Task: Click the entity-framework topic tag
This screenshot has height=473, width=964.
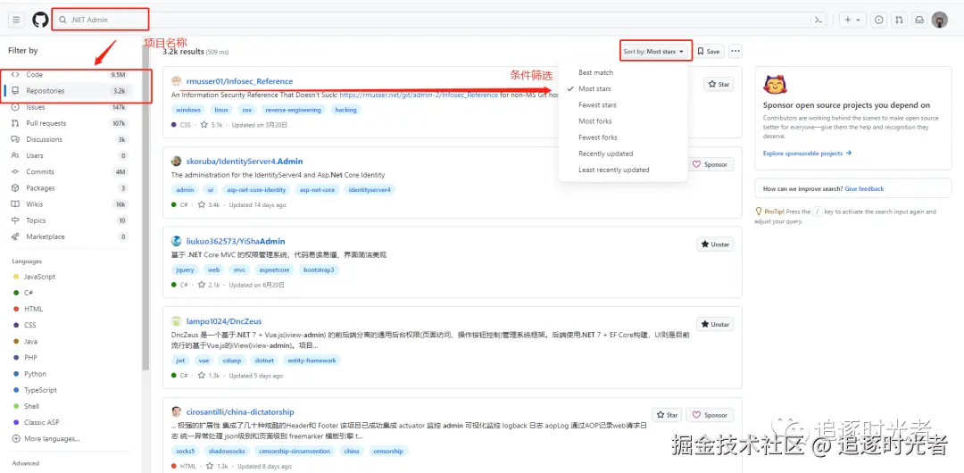Action: (x=312, y=361)
